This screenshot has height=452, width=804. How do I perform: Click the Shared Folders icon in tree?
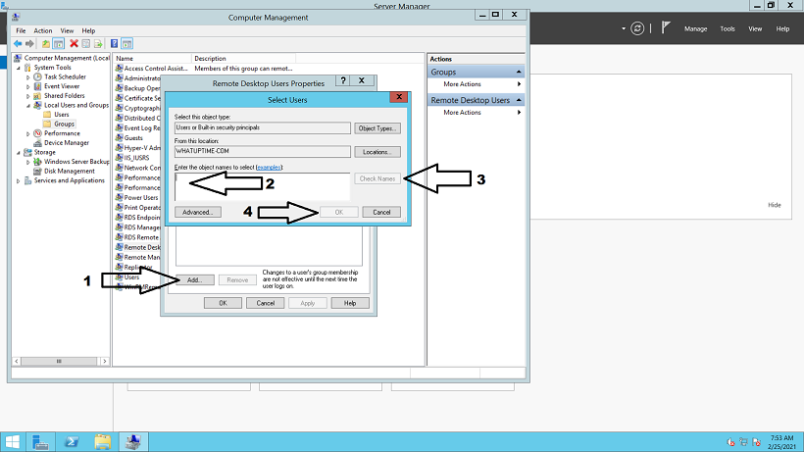37,96
